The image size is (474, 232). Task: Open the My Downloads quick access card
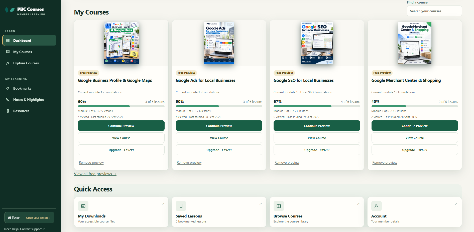point(121,212)
